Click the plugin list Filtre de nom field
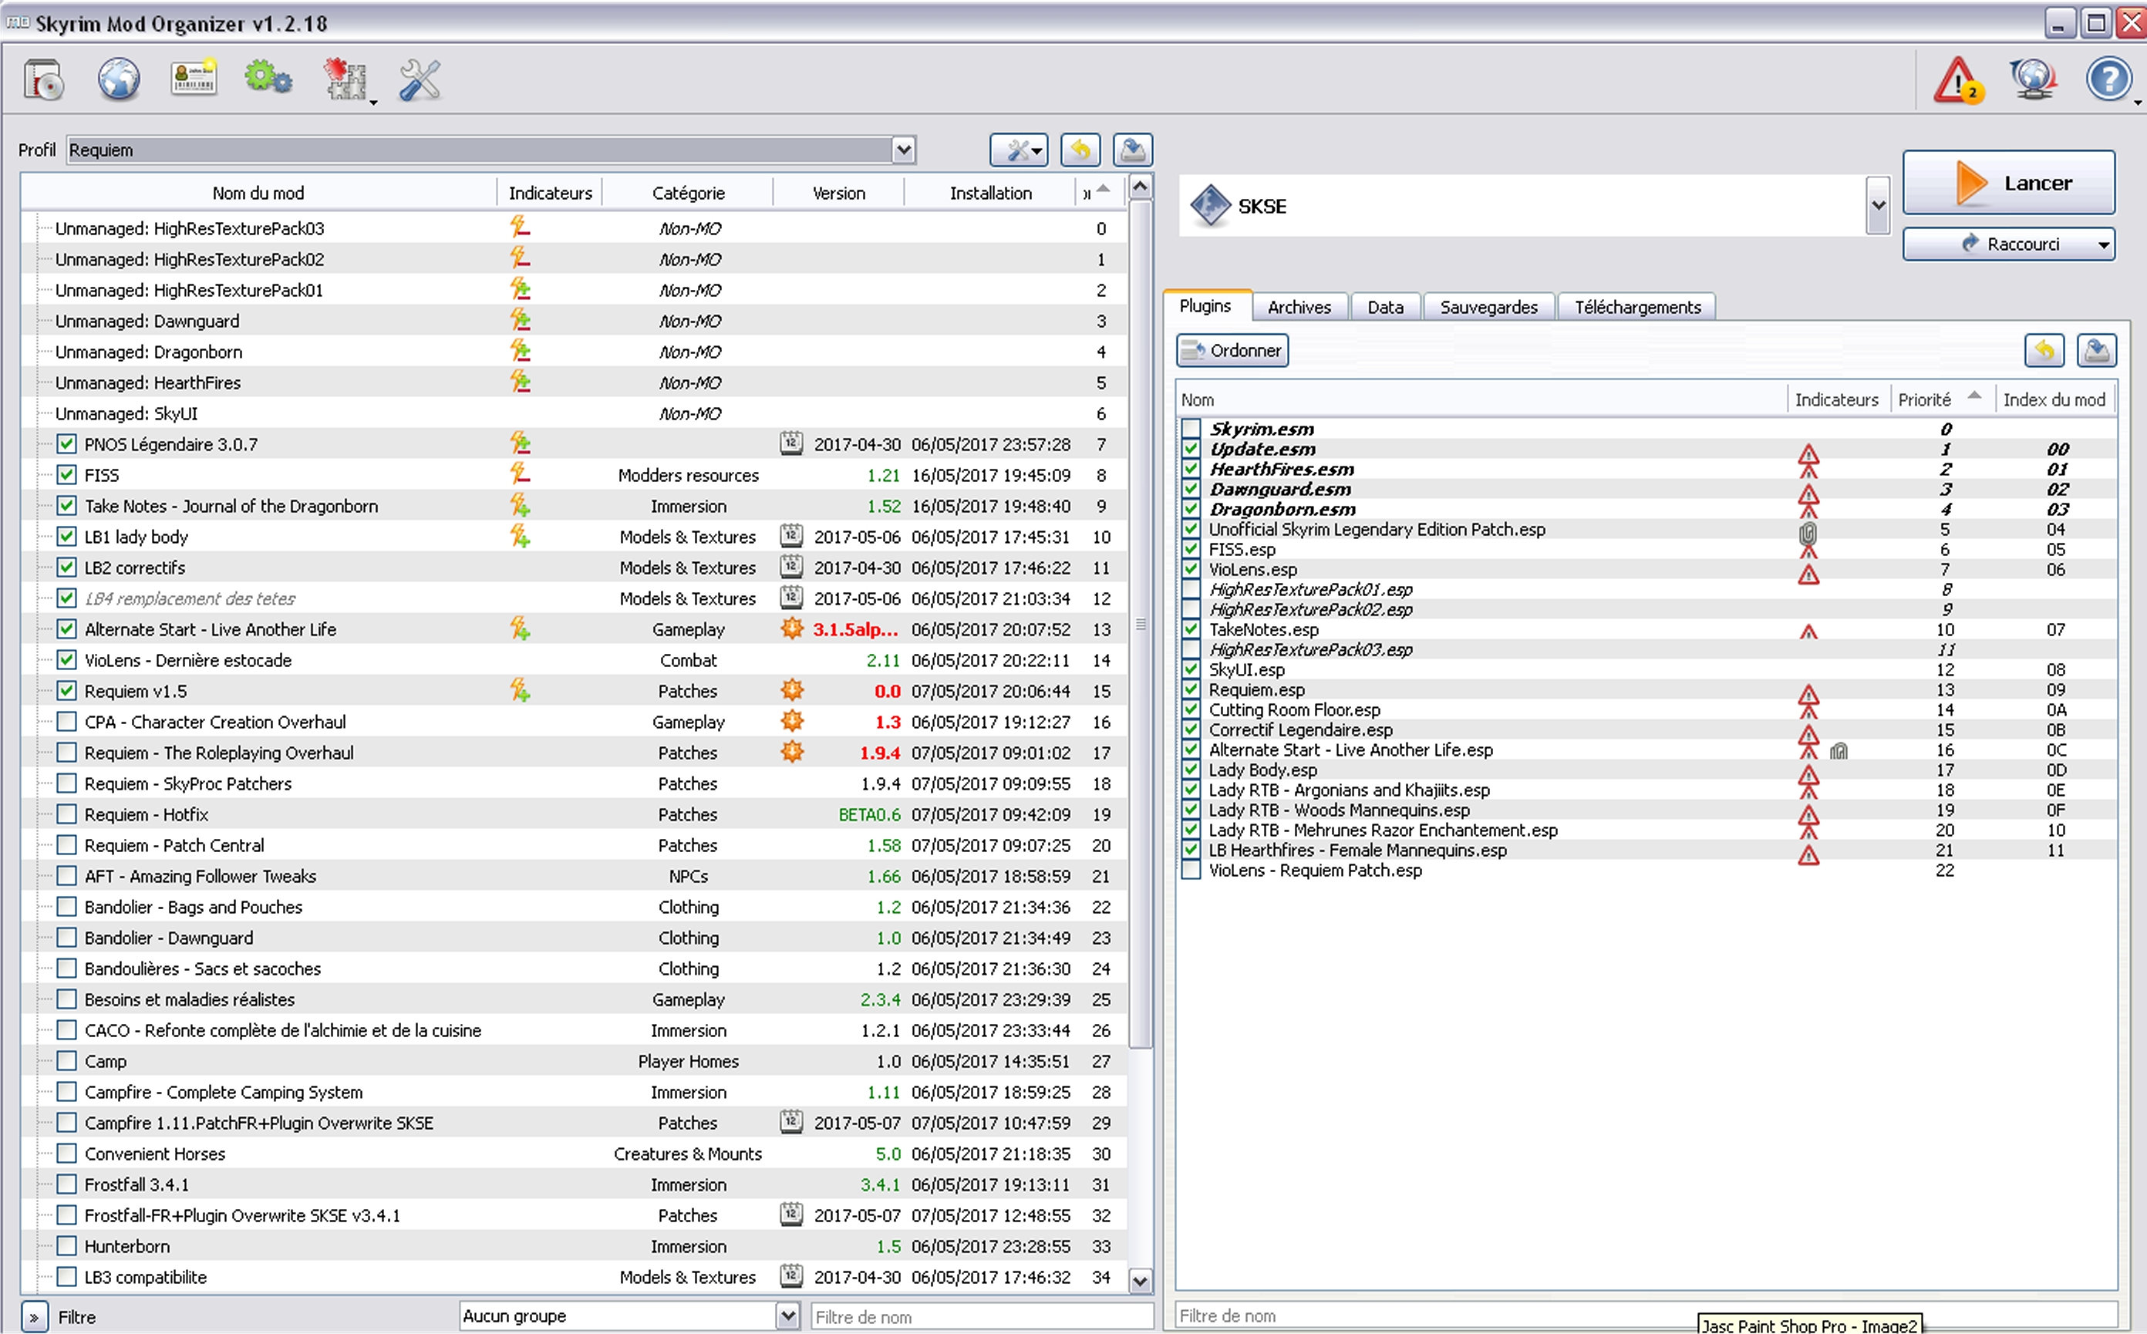Image resolution: width=2147 pixels, height=1334 pixels. (x=1646, y=1315)
